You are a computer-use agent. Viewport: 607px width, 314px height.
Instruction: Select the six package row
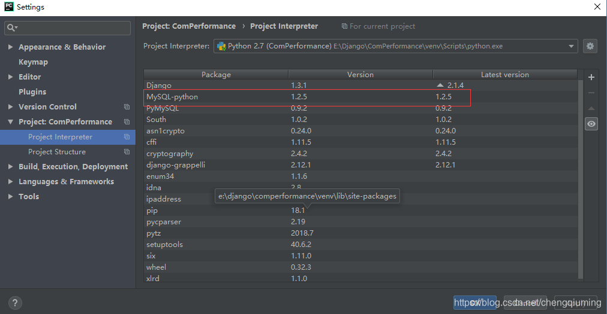361,255
